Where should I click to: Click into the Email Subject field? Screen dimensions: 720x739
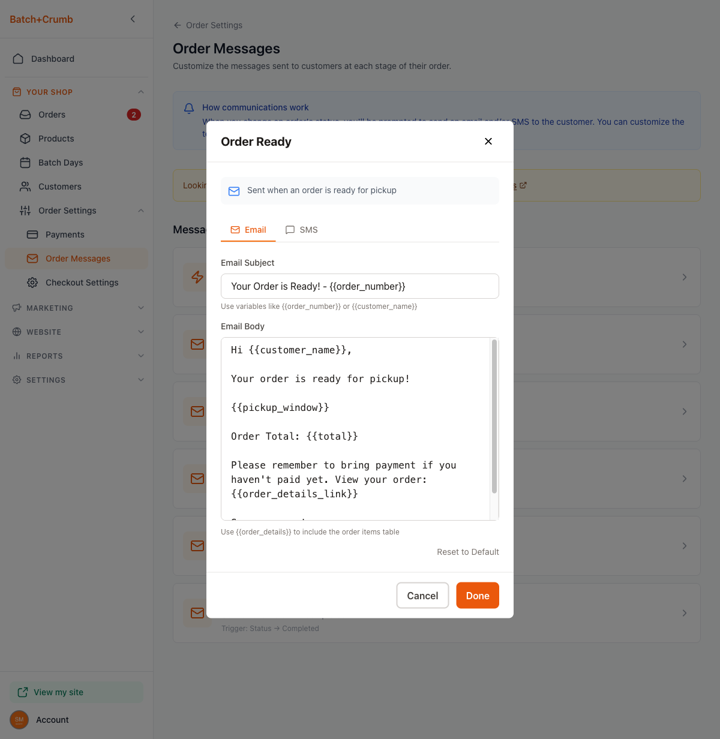click(x=359, y=286)
